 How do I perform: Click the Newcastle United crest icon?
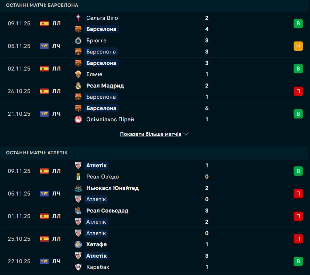[78, 188]
